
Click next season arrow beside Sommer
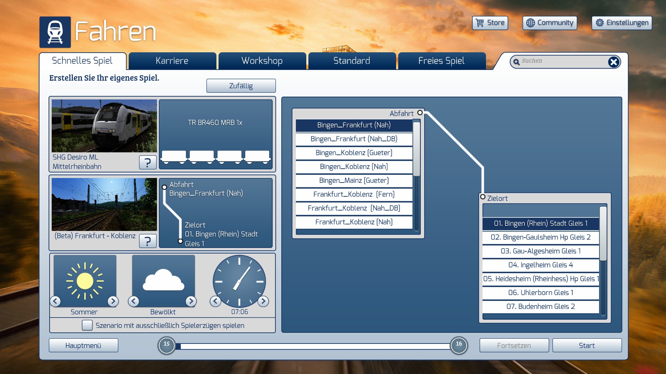113,301
